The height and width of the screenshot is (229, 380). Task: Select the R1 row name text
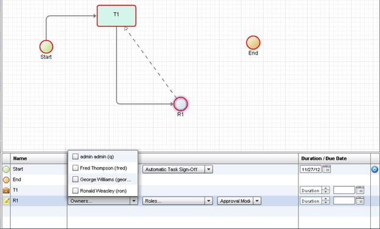(x=15, y=200)
